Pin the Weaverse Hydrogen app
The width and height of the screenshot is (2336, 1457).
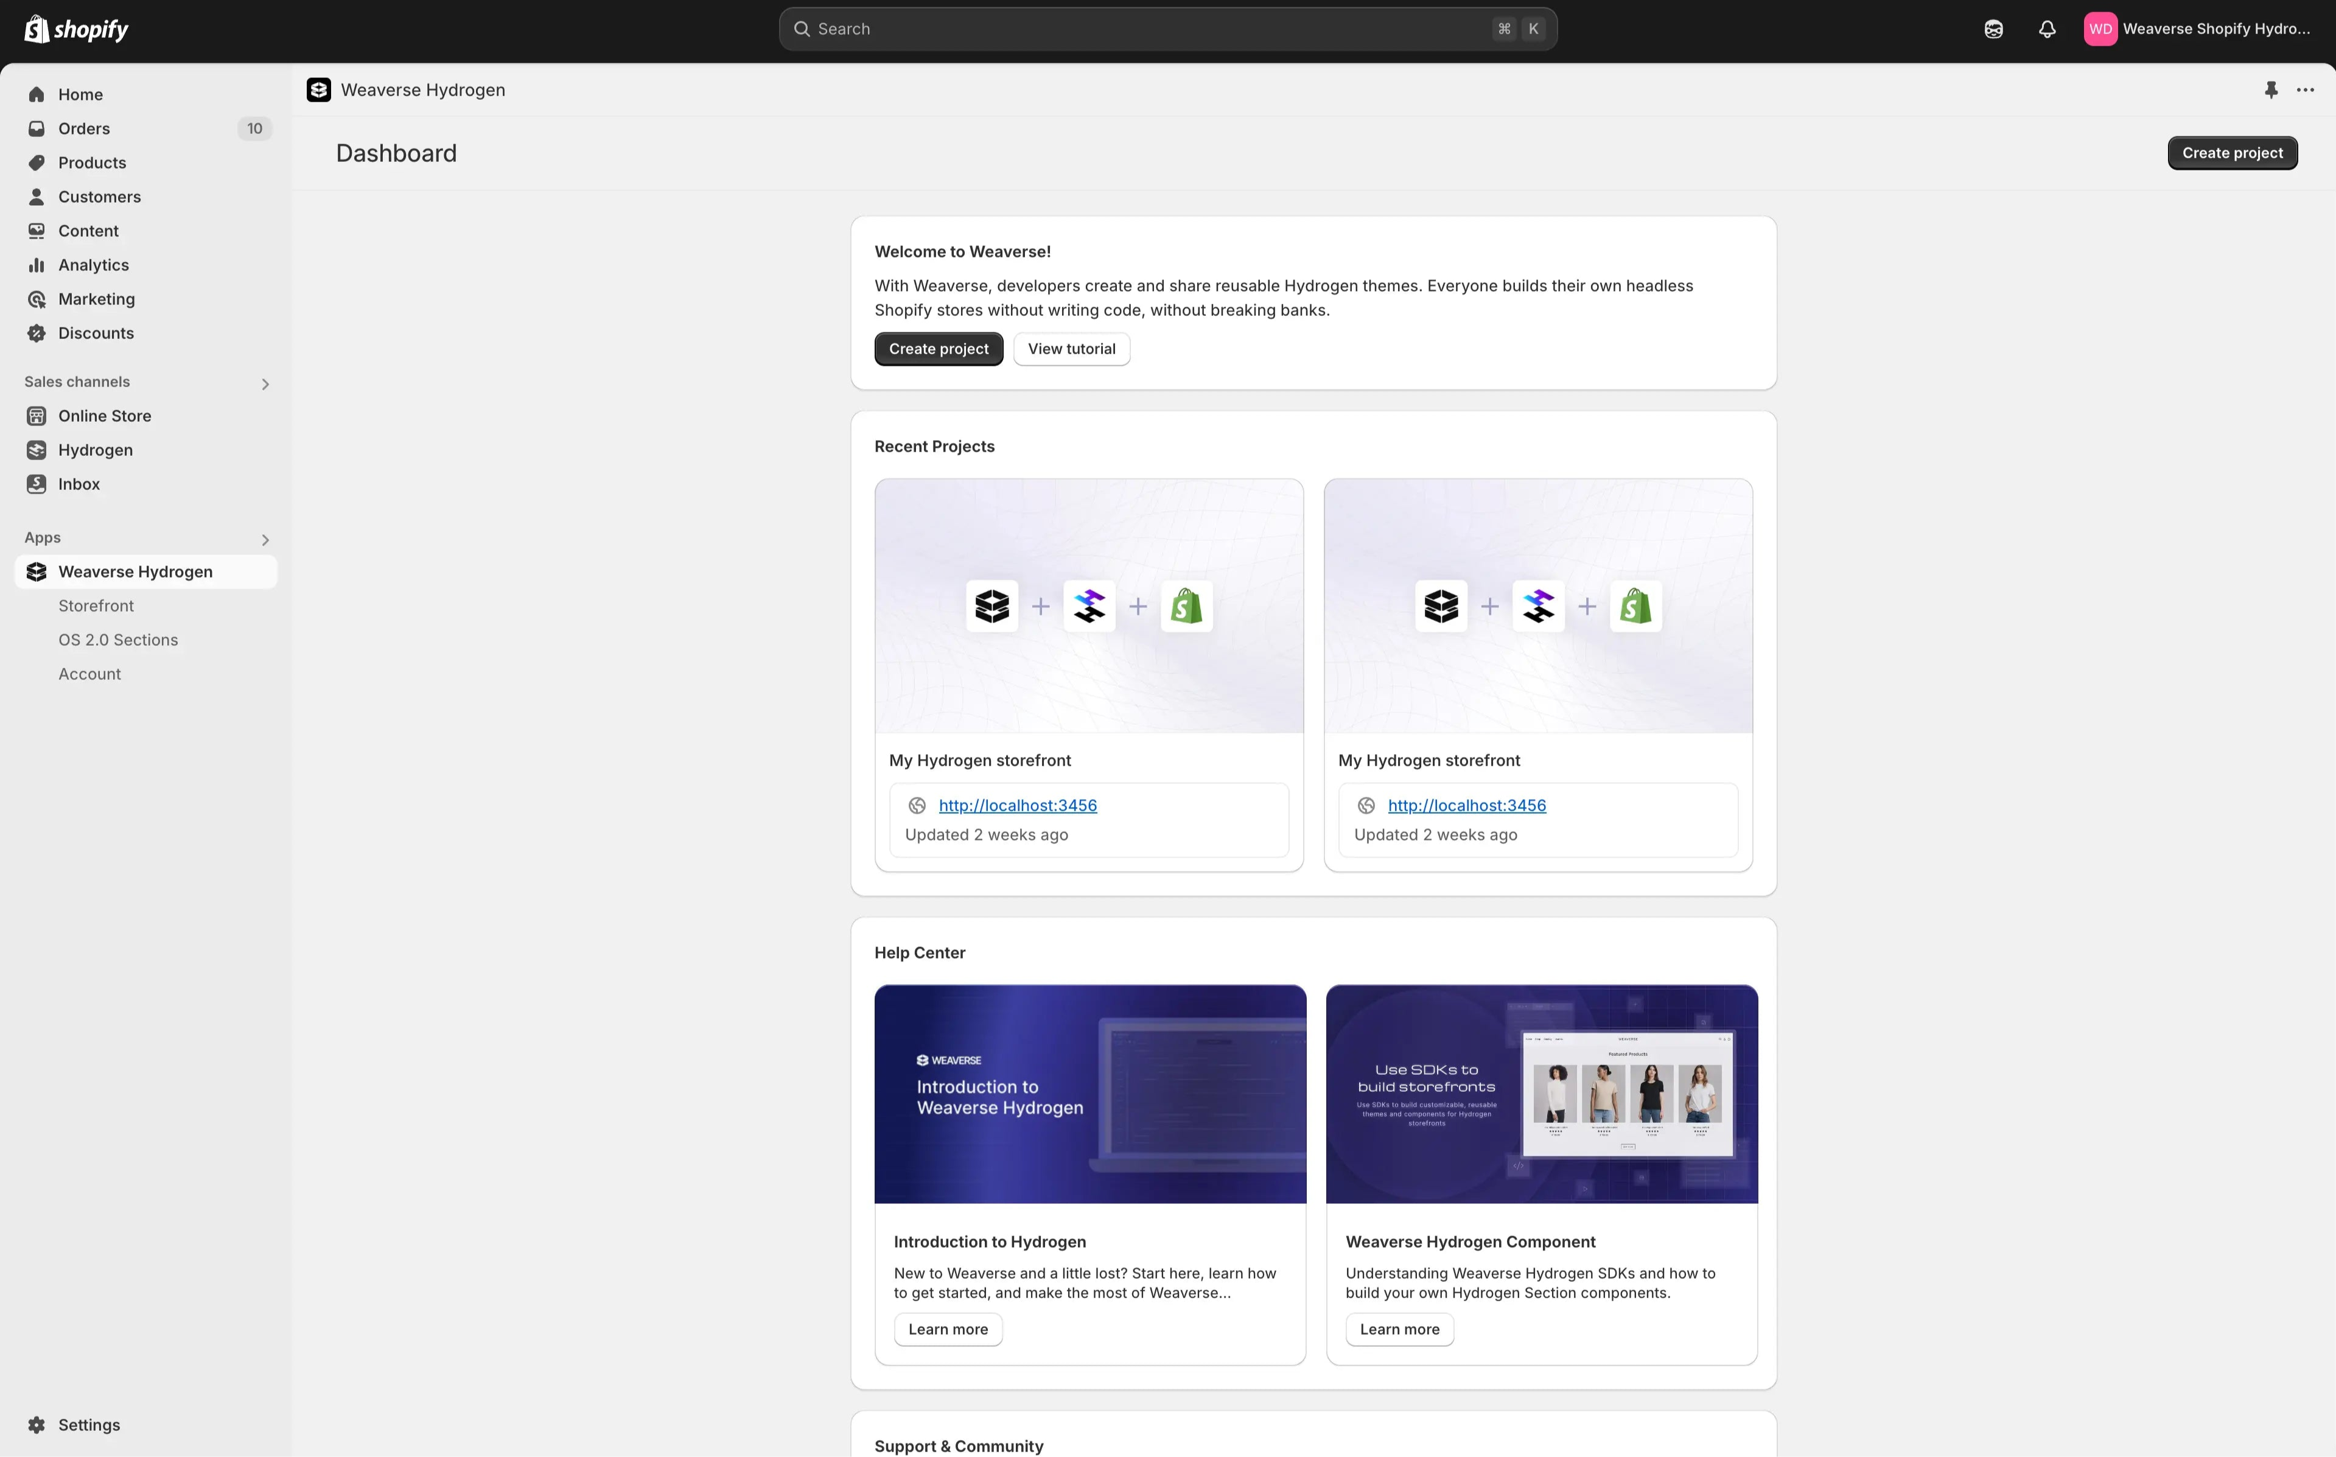tap(2270, 89)
